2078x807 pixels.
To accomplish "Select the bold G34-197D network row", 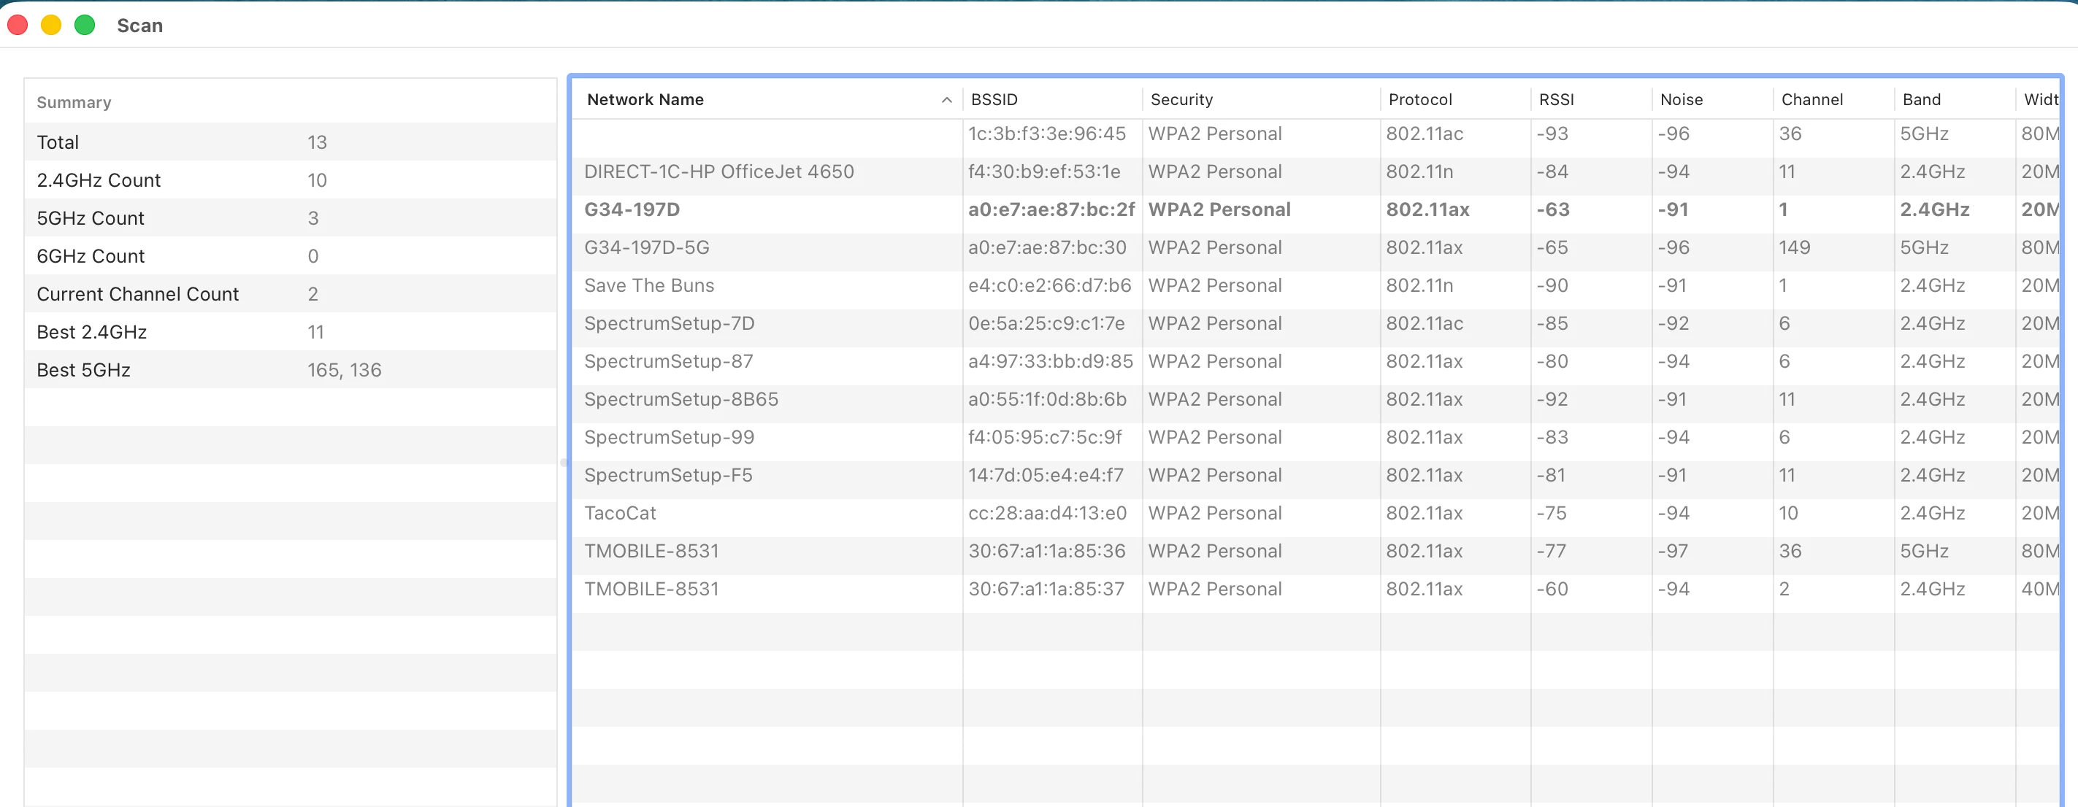I will pyautogui.click(x=632, y=209).
